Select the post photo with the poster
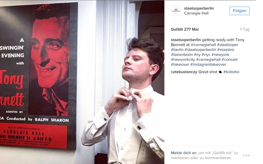The height and width of the screenshot is (164, 263). (82, 82)
